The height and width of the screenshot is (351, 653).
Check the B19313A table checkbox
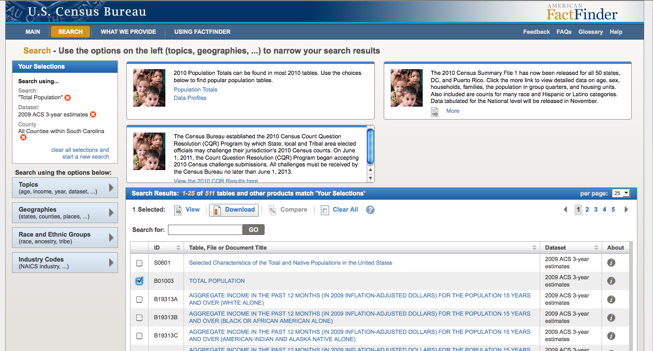(x=139, y=299)
